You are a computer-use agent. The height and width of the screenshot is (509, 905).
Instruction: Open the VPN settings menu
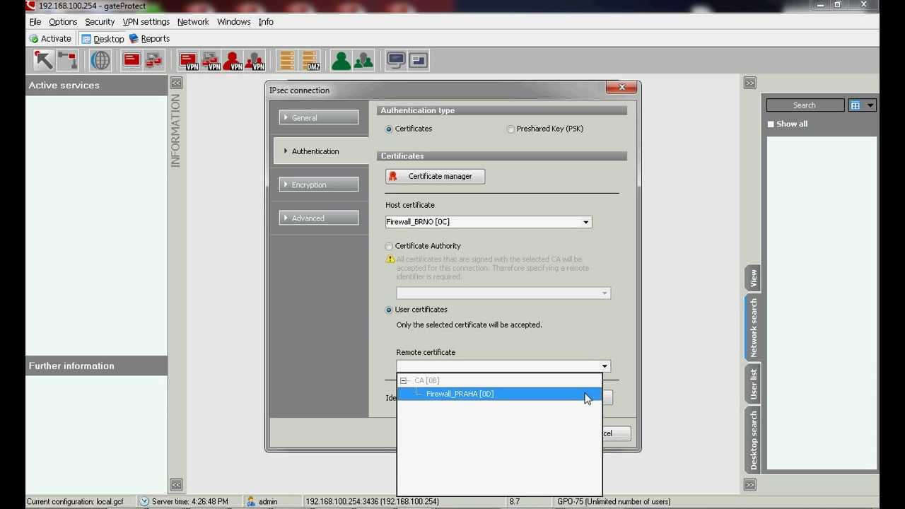[x=146, y=22]
